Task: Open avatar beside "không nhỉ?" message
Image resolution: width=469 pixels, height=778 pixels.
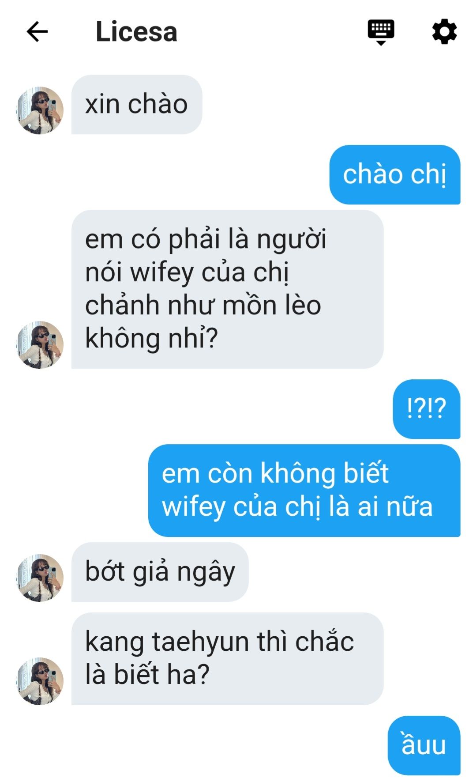Action: tap(40, 345)
